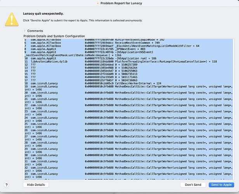Select line 11 libAvaloniaNative.dylib
The width and height of the screenshot is (239, 194).
[x=121, y=62]
